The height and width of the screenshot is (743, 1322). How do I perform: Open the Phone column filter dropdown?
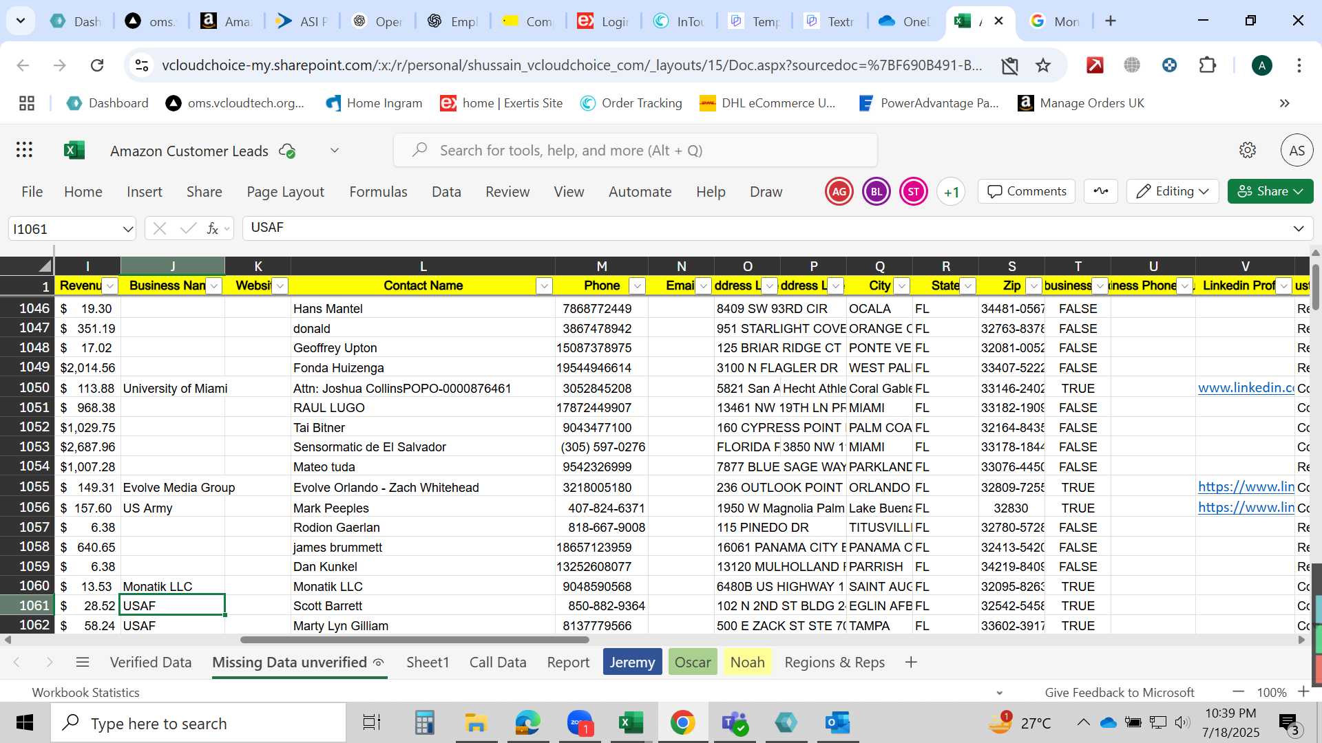click(x=637, y=286)
